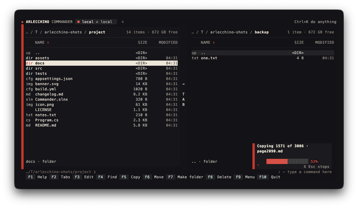
Task: Click F8 Delete key
Action: click(x=219, y=177)
